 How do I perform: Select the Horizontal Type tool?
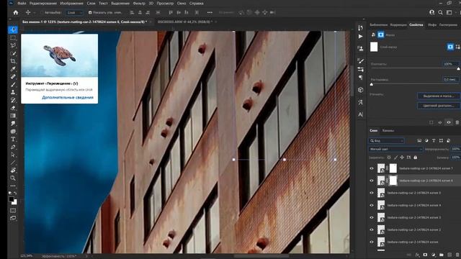pos(13,139)
